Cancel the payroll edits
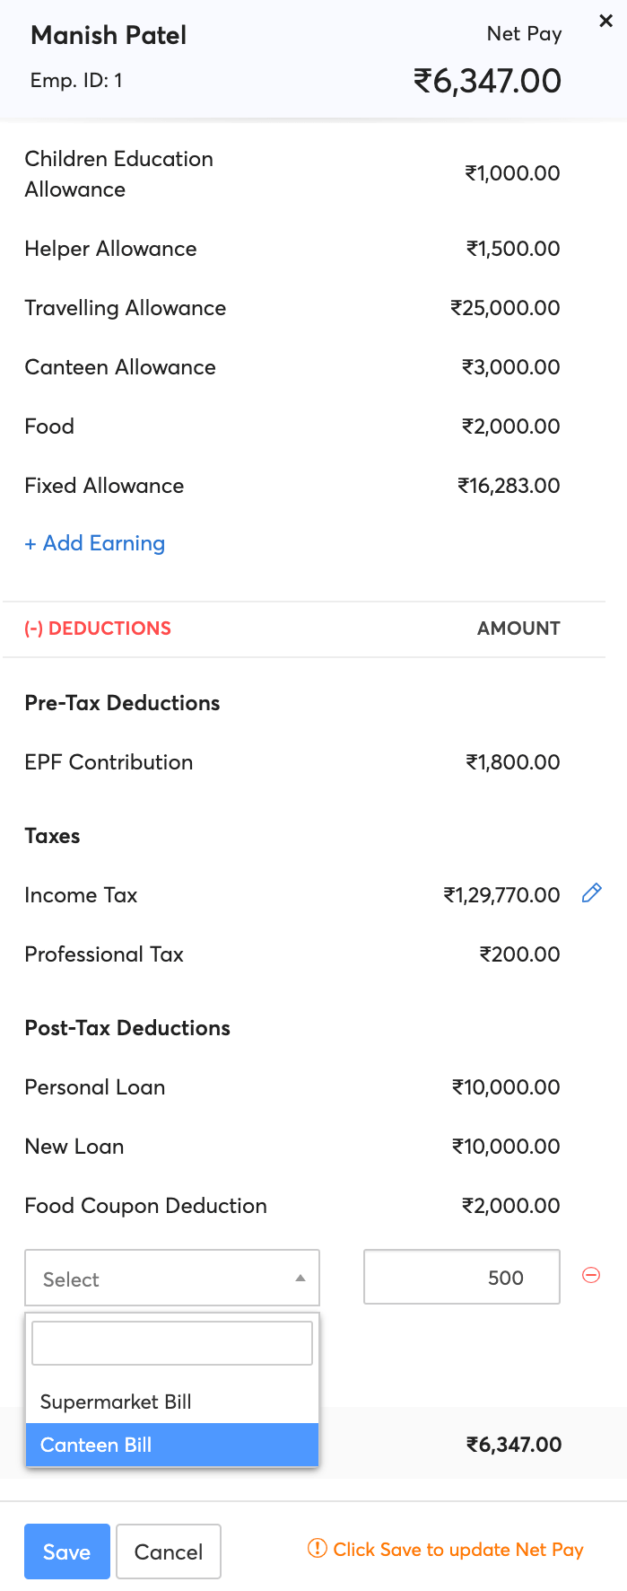This screenshot has height=1591, width=627. pos(168,1551)
